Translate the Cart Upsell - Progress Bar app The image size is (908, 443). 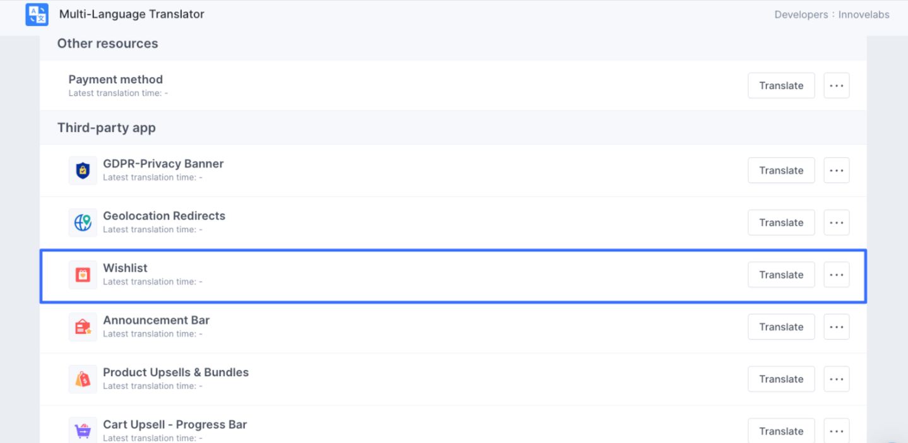[781, 430]
